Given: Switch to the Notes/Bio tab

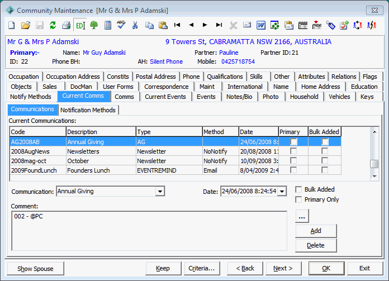Looking at the screenshot, I should pos(239,97).
